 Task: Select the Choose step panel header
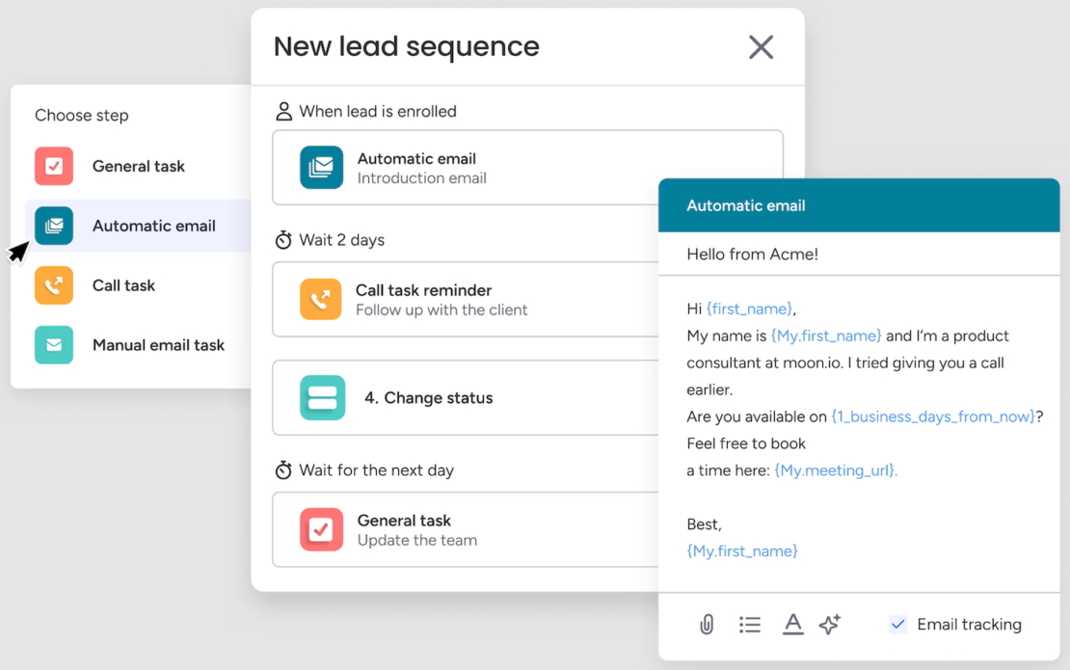82,115
